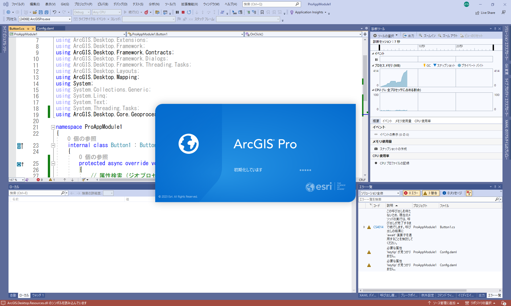Restart the ArcGISPro.exe debug session
Viewport: 511px width, 306px height.
189,12
